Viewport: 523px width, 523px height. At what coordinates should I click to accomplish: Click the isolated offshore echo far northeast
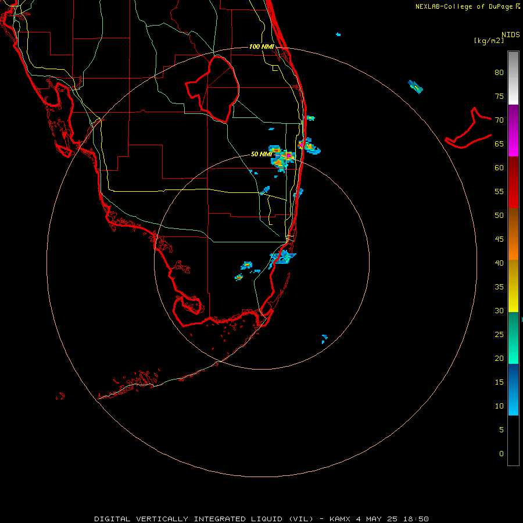(x=415, y=87)
